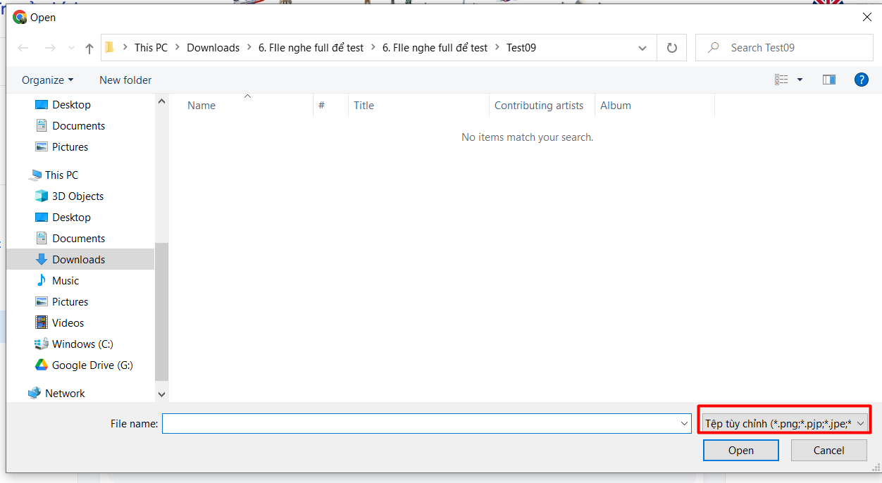Click the Refresh button in address bar
The height and width of the screenshot is (483, 882).
click(x=671, y=48)
